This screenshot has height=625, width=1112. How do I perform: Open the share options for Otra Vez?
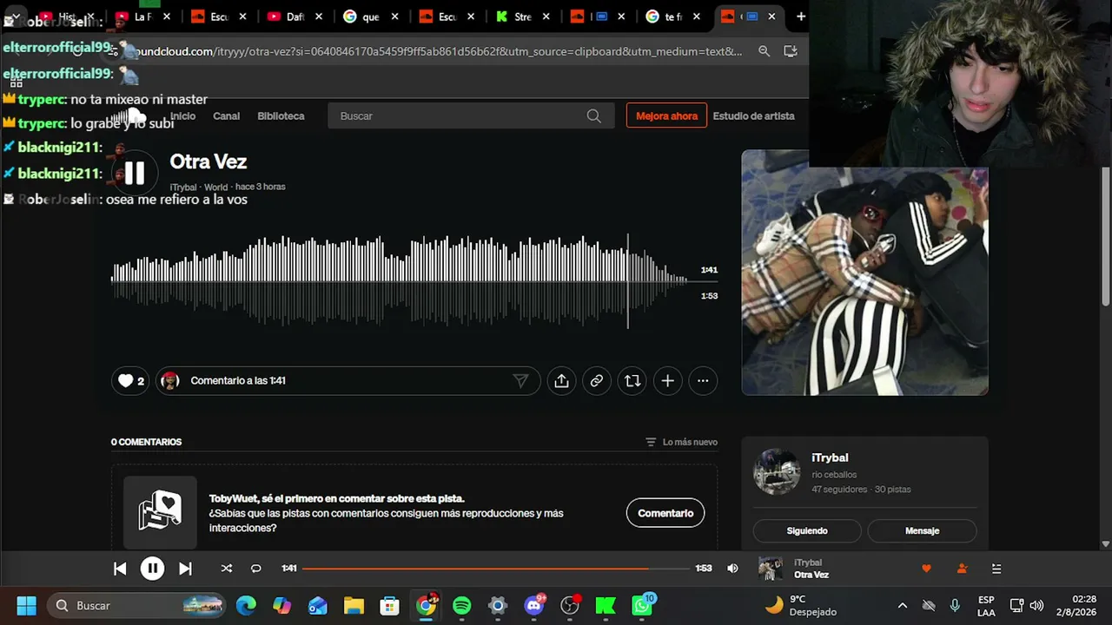[561, 380]
